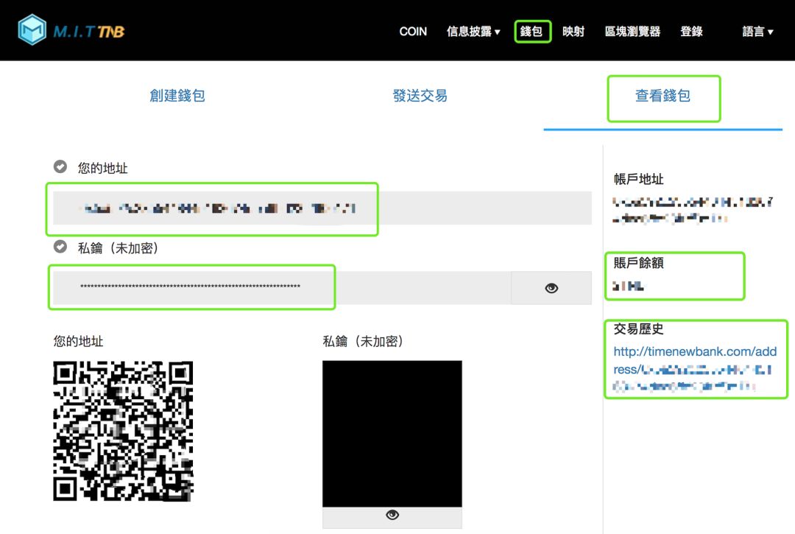Open the 語言 language dropdown
The width and height of the screenshot is (795, 534).
coord(757,31)
